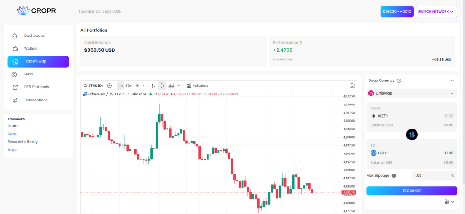Take a chart snapshot with camera icon
Image resolution: width=465 pixels, height=214 pixels.
(x=352, y=85)
